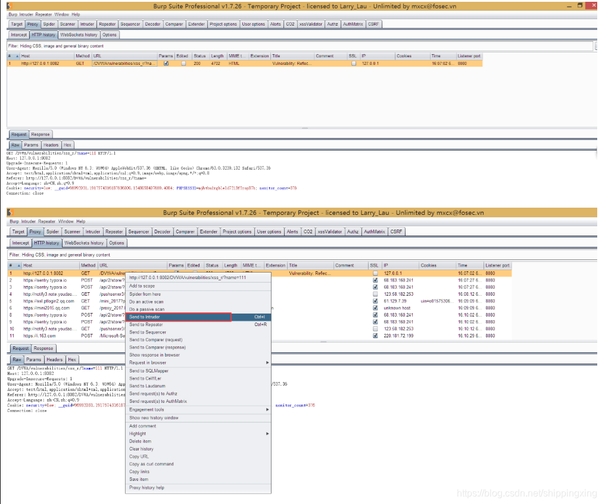Select Add to scope in context menu
This screenshot has width=602, height=504.
coord(198,286)
